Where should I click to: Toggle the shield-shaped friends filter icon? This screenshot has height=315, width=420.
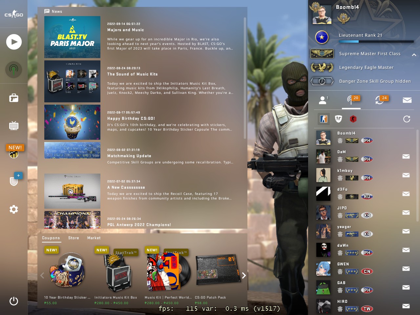tap(338, 119)
